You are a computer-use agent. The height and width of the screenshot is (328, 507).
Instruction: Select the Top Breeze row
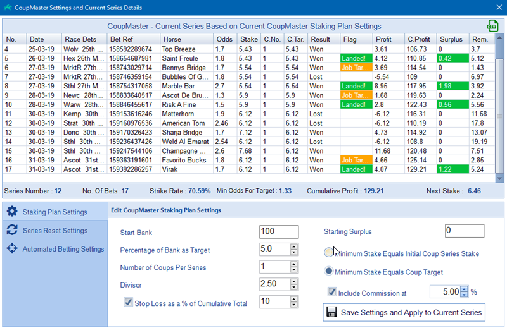249,49
